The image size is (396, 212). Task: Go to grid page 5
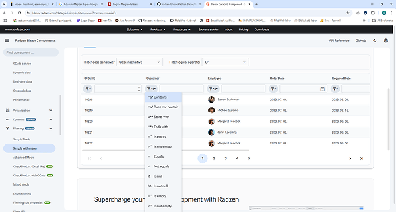click(249, 158)
